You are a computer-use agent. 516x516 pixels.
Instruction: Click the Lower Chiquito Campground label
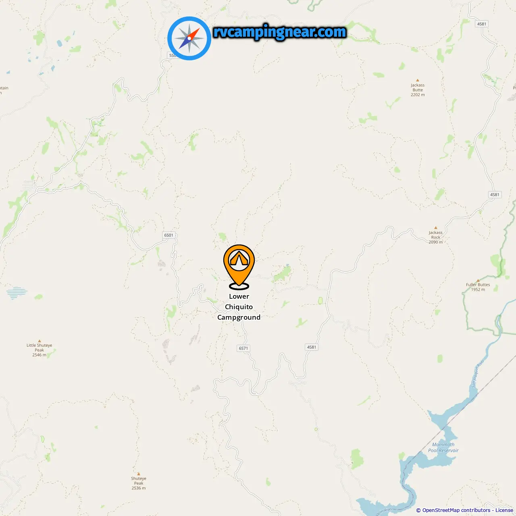coord(239,307)
